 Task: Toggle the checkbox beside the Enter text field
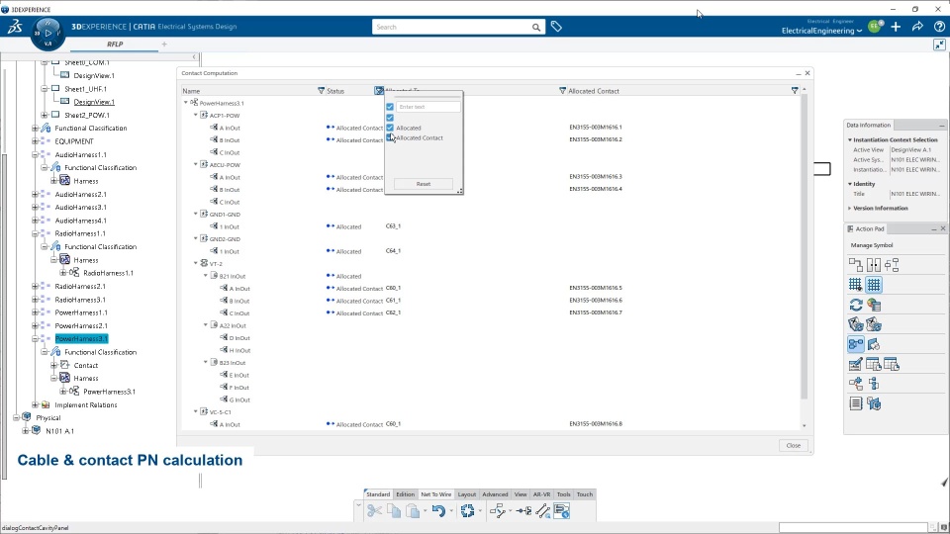point(390,107)
